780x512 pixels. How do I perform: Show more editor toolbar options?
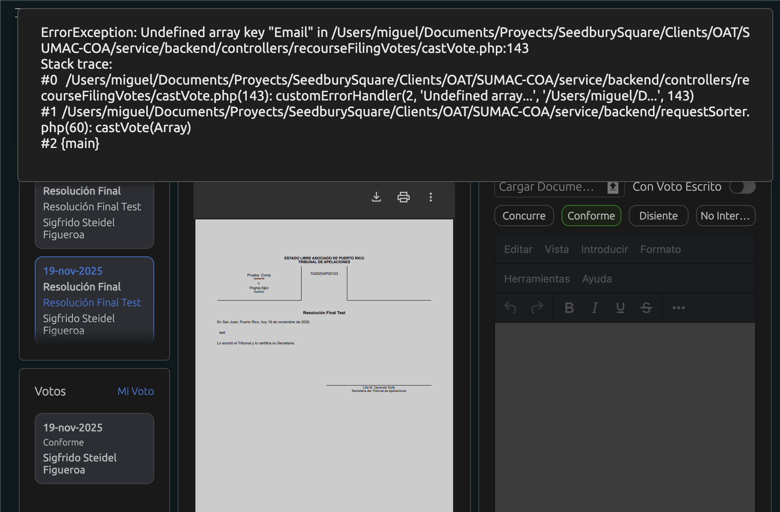pyautogui.click(x=678, y=308)
